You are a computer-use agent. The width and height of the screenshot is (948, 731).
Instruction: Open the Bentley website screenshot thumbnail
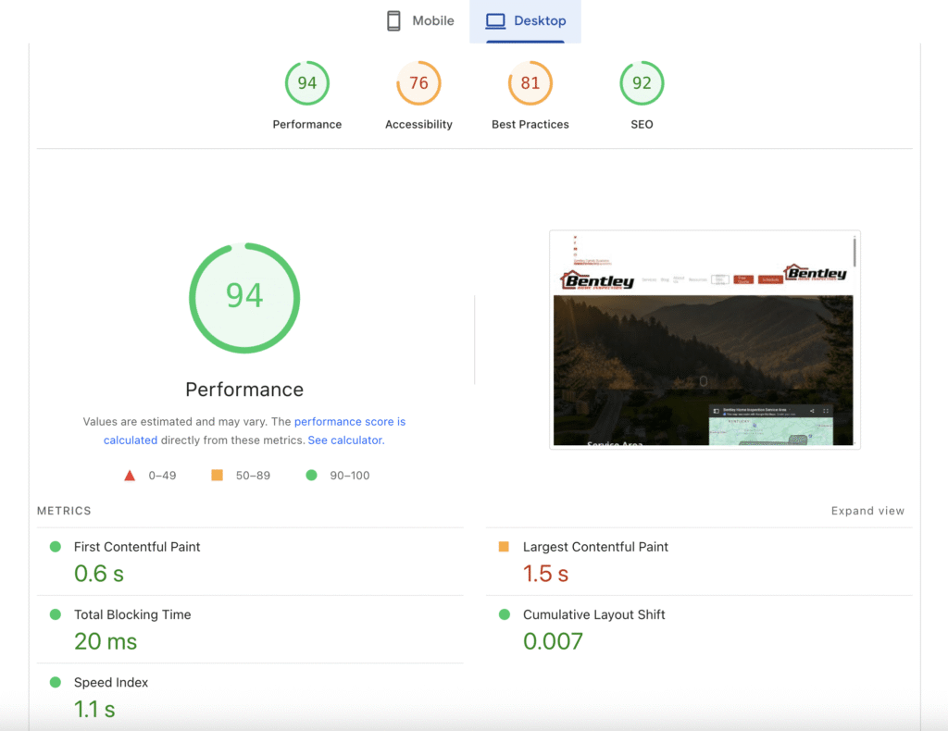coord(705,340)
